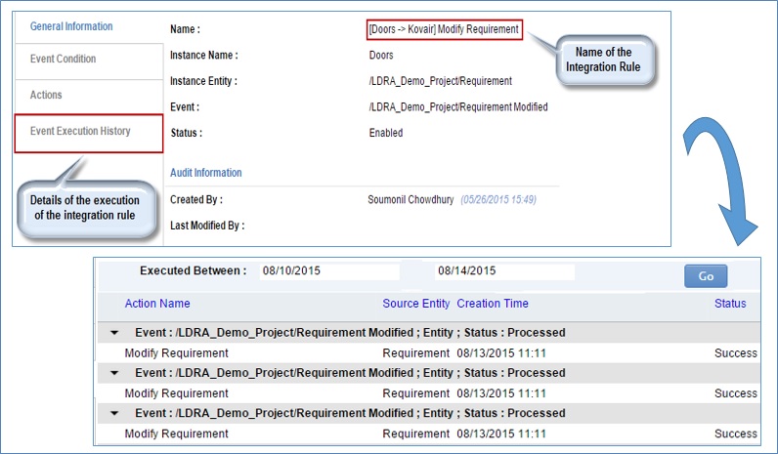Sort by the Action Name column header
Image resolution: width=778 pixels, height=454 pixels.
[157, 304]
